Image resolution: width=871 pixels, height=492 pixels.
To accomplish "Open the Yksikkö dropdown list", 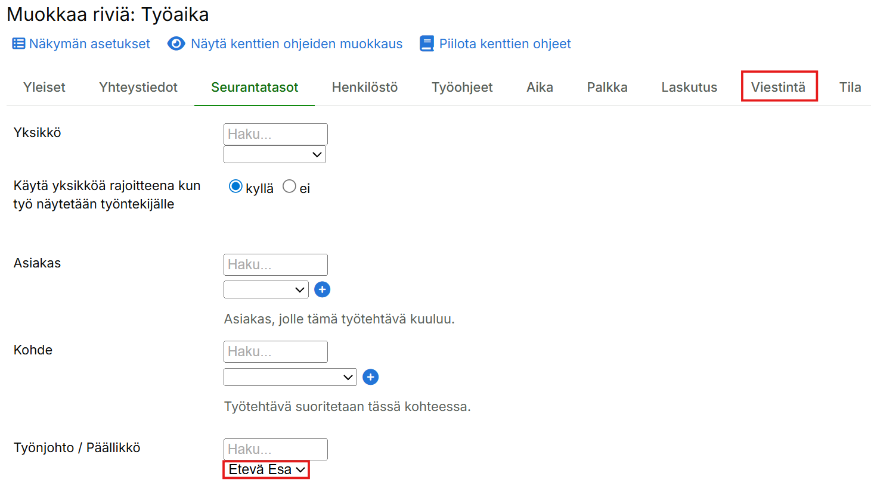I will (x=275, y=155).
